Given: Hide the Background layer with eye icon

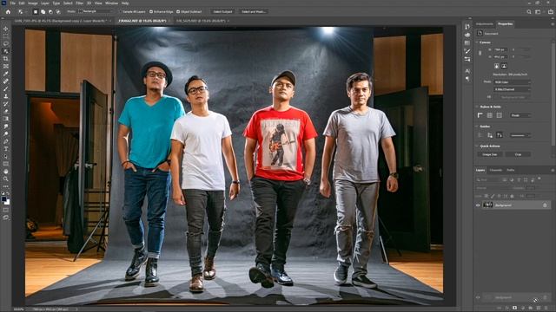Looking at the screenshot, I should tap(478, 205).
